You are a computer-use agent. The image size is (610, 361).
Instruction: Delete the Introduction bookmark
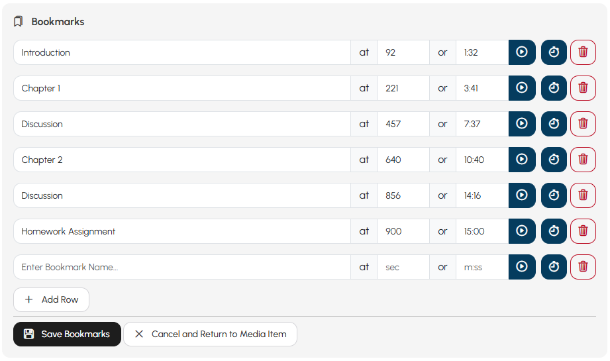[x=583, y=52]
